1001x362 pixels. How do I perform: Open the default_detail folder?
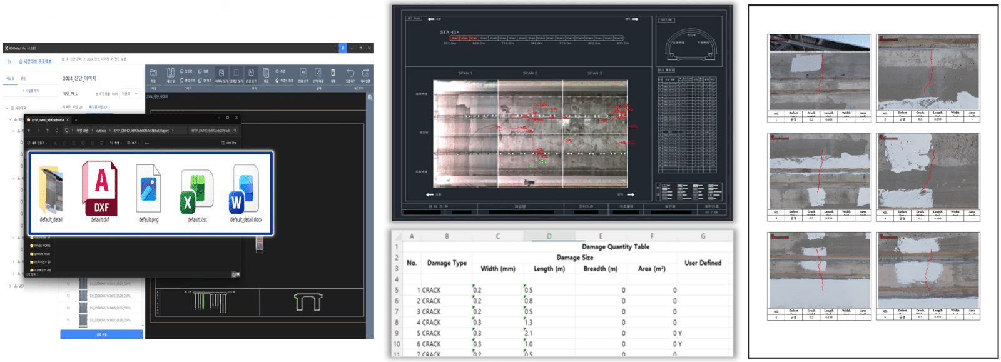point(51,194)
